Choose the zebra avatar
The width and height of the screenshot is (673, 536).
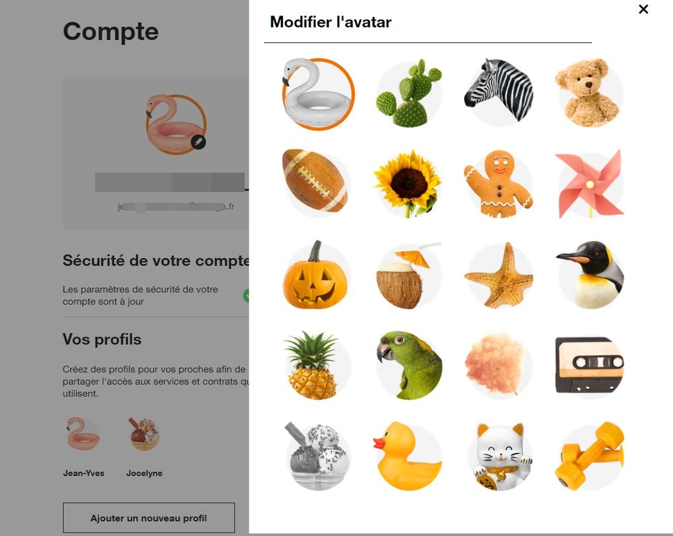click(x=499, y=92)
